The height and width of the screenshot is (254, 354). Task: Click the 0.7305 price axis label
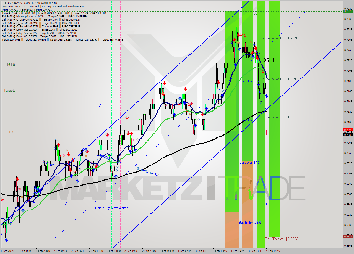click(x=348, y=19)
